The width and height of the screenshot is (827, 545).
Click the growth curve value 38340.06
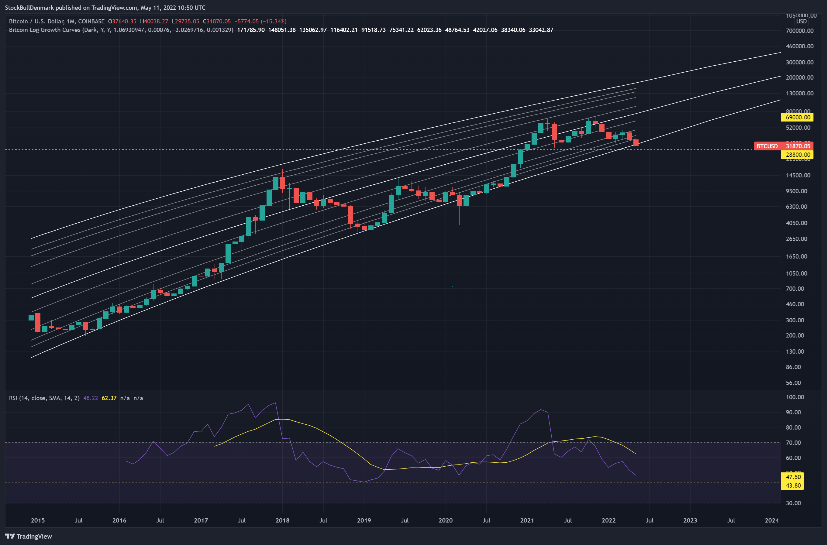[x=513, y=30]
